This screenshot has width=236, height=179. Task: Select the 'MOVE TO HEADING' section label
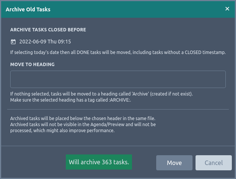[x=33, y=65]
